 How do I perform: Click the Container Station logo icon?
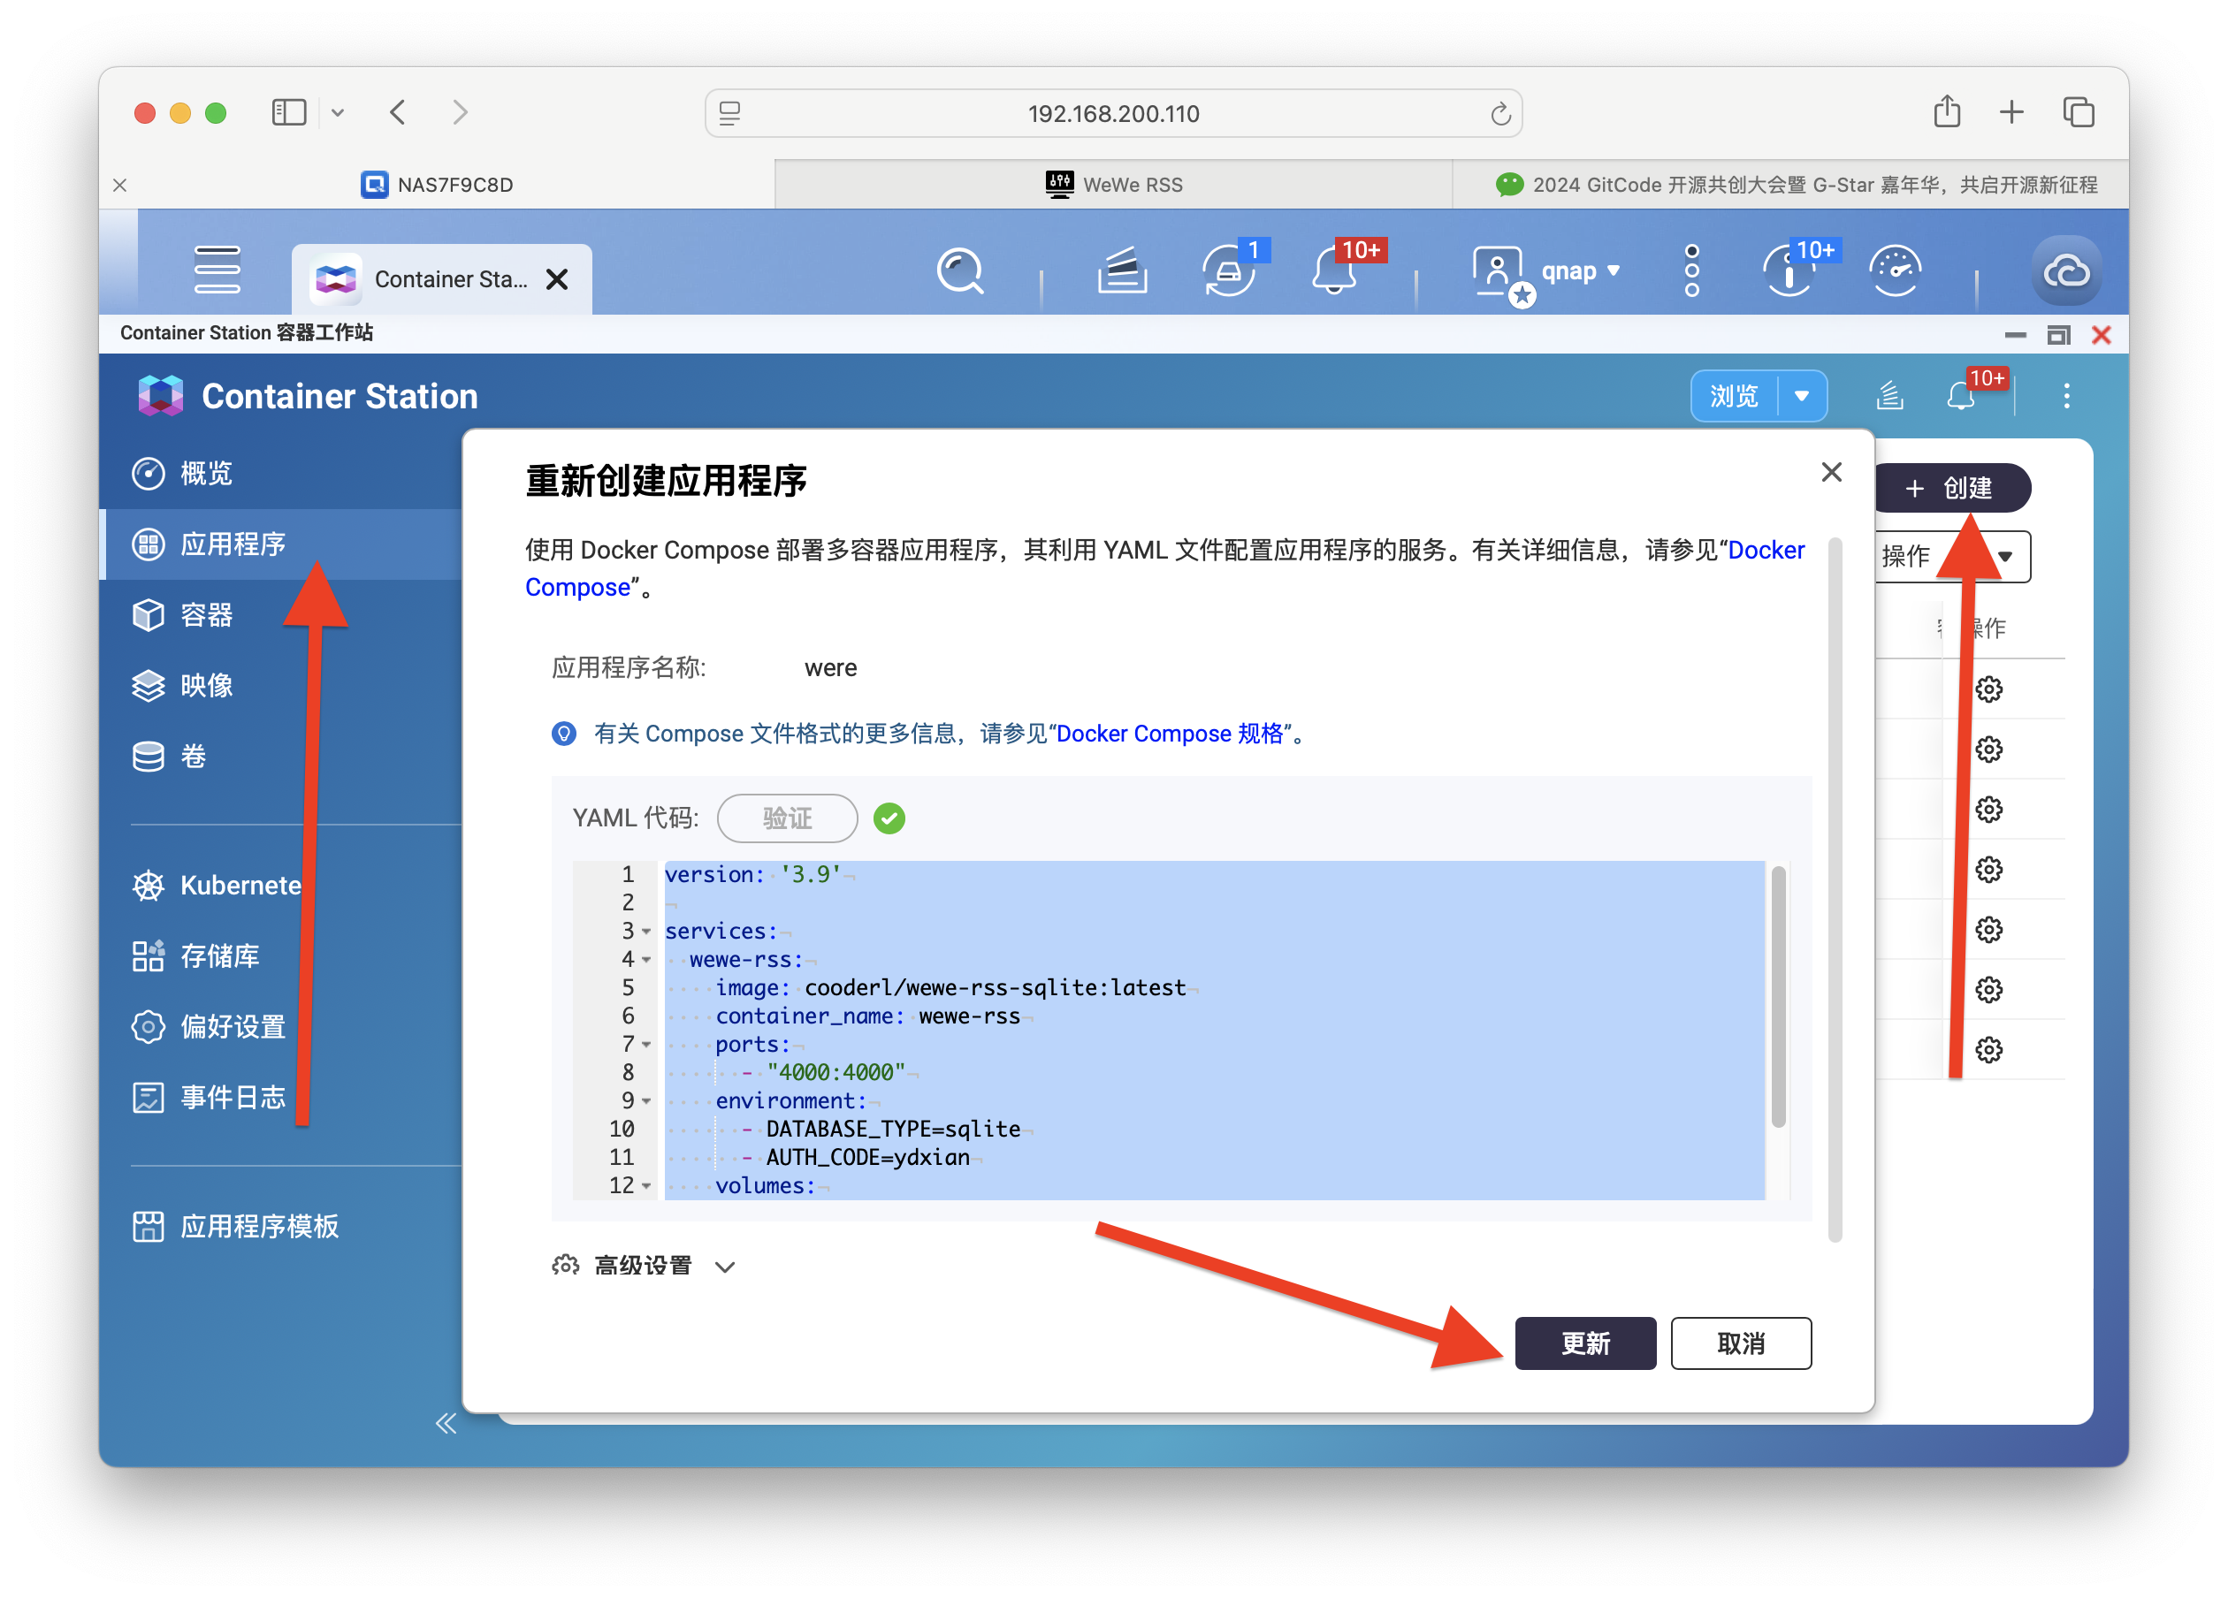(161, 396)
